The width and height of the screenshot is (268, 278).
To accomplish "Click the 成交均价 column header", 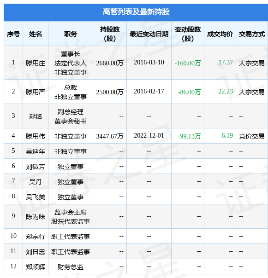I will coord(220,34).
